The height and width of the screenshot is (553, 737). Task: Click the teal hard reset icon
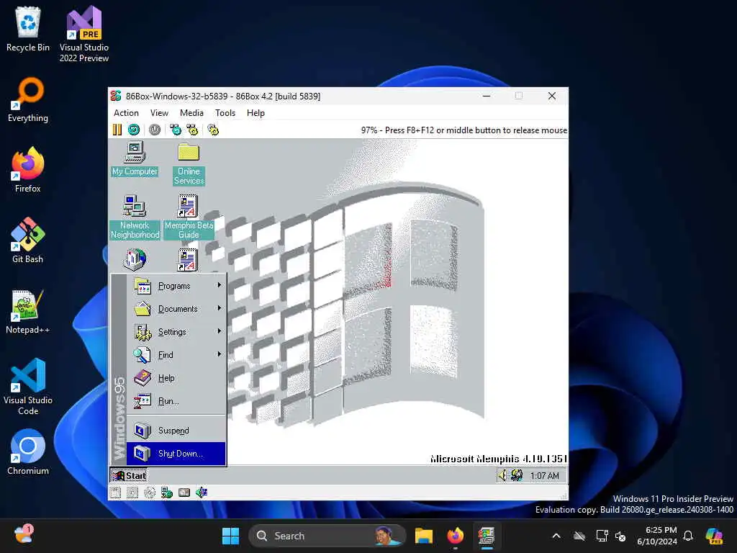point(134,130)
